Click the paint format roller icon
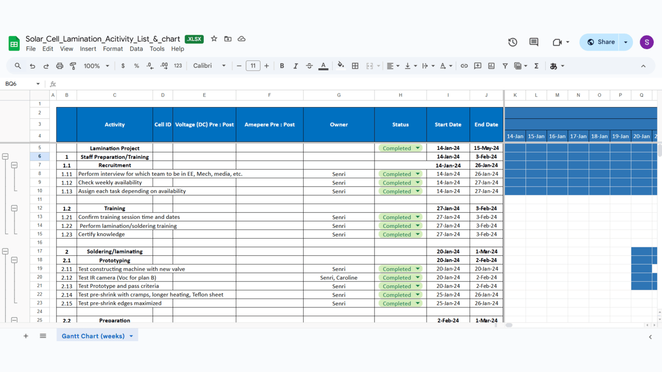Image resolution: width=662 pixels, height=372 pixels. click(x=73, y=66)
